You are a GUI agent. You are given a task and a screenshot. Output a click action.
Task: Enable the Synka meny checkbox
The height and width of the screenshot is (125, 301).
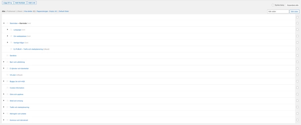273,5
